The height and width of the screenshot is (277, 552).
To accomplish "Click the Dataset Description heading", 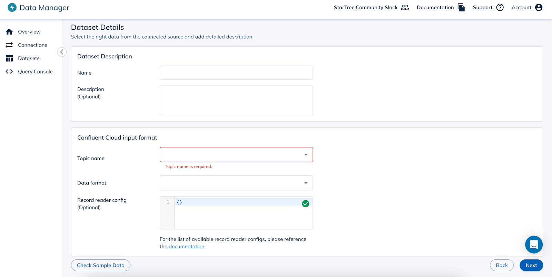I will coord(105,56).
